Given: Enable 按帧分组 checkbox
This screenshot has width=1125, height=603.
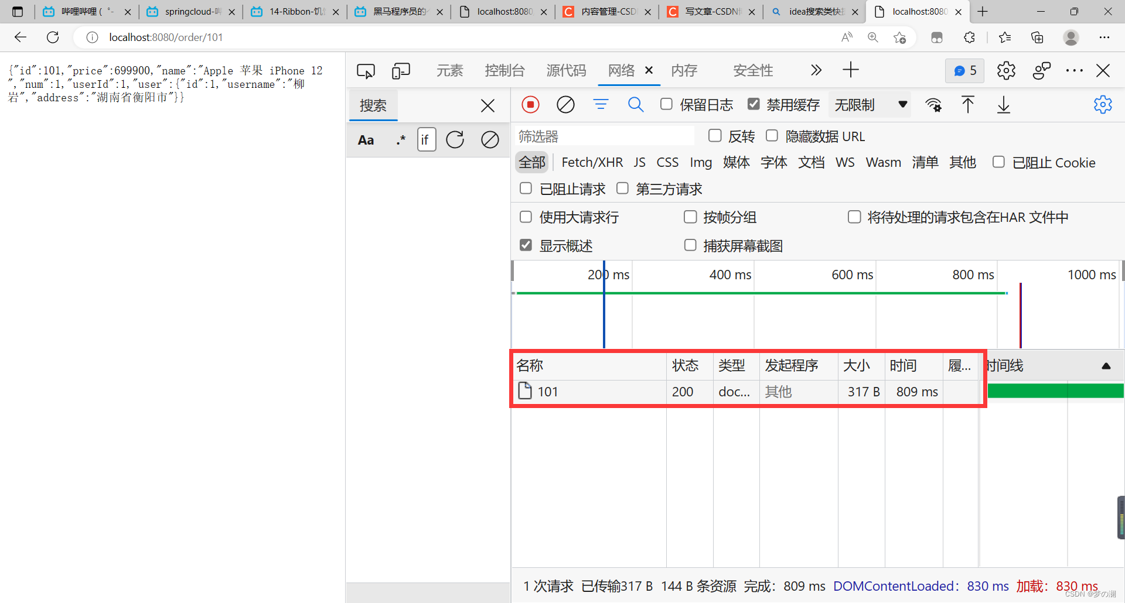Looking at the screenshot, I should coord(690,217).
